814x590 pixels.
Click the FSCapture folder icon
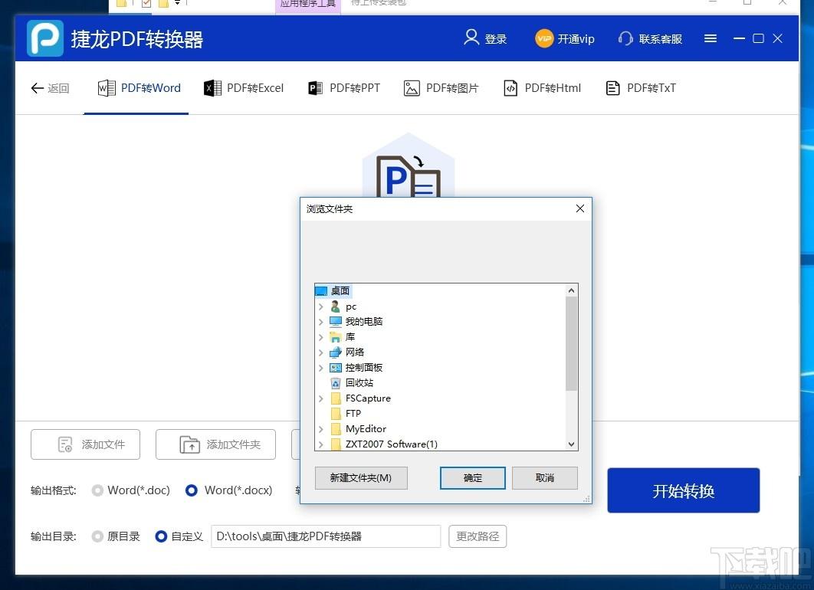point(336,398)
